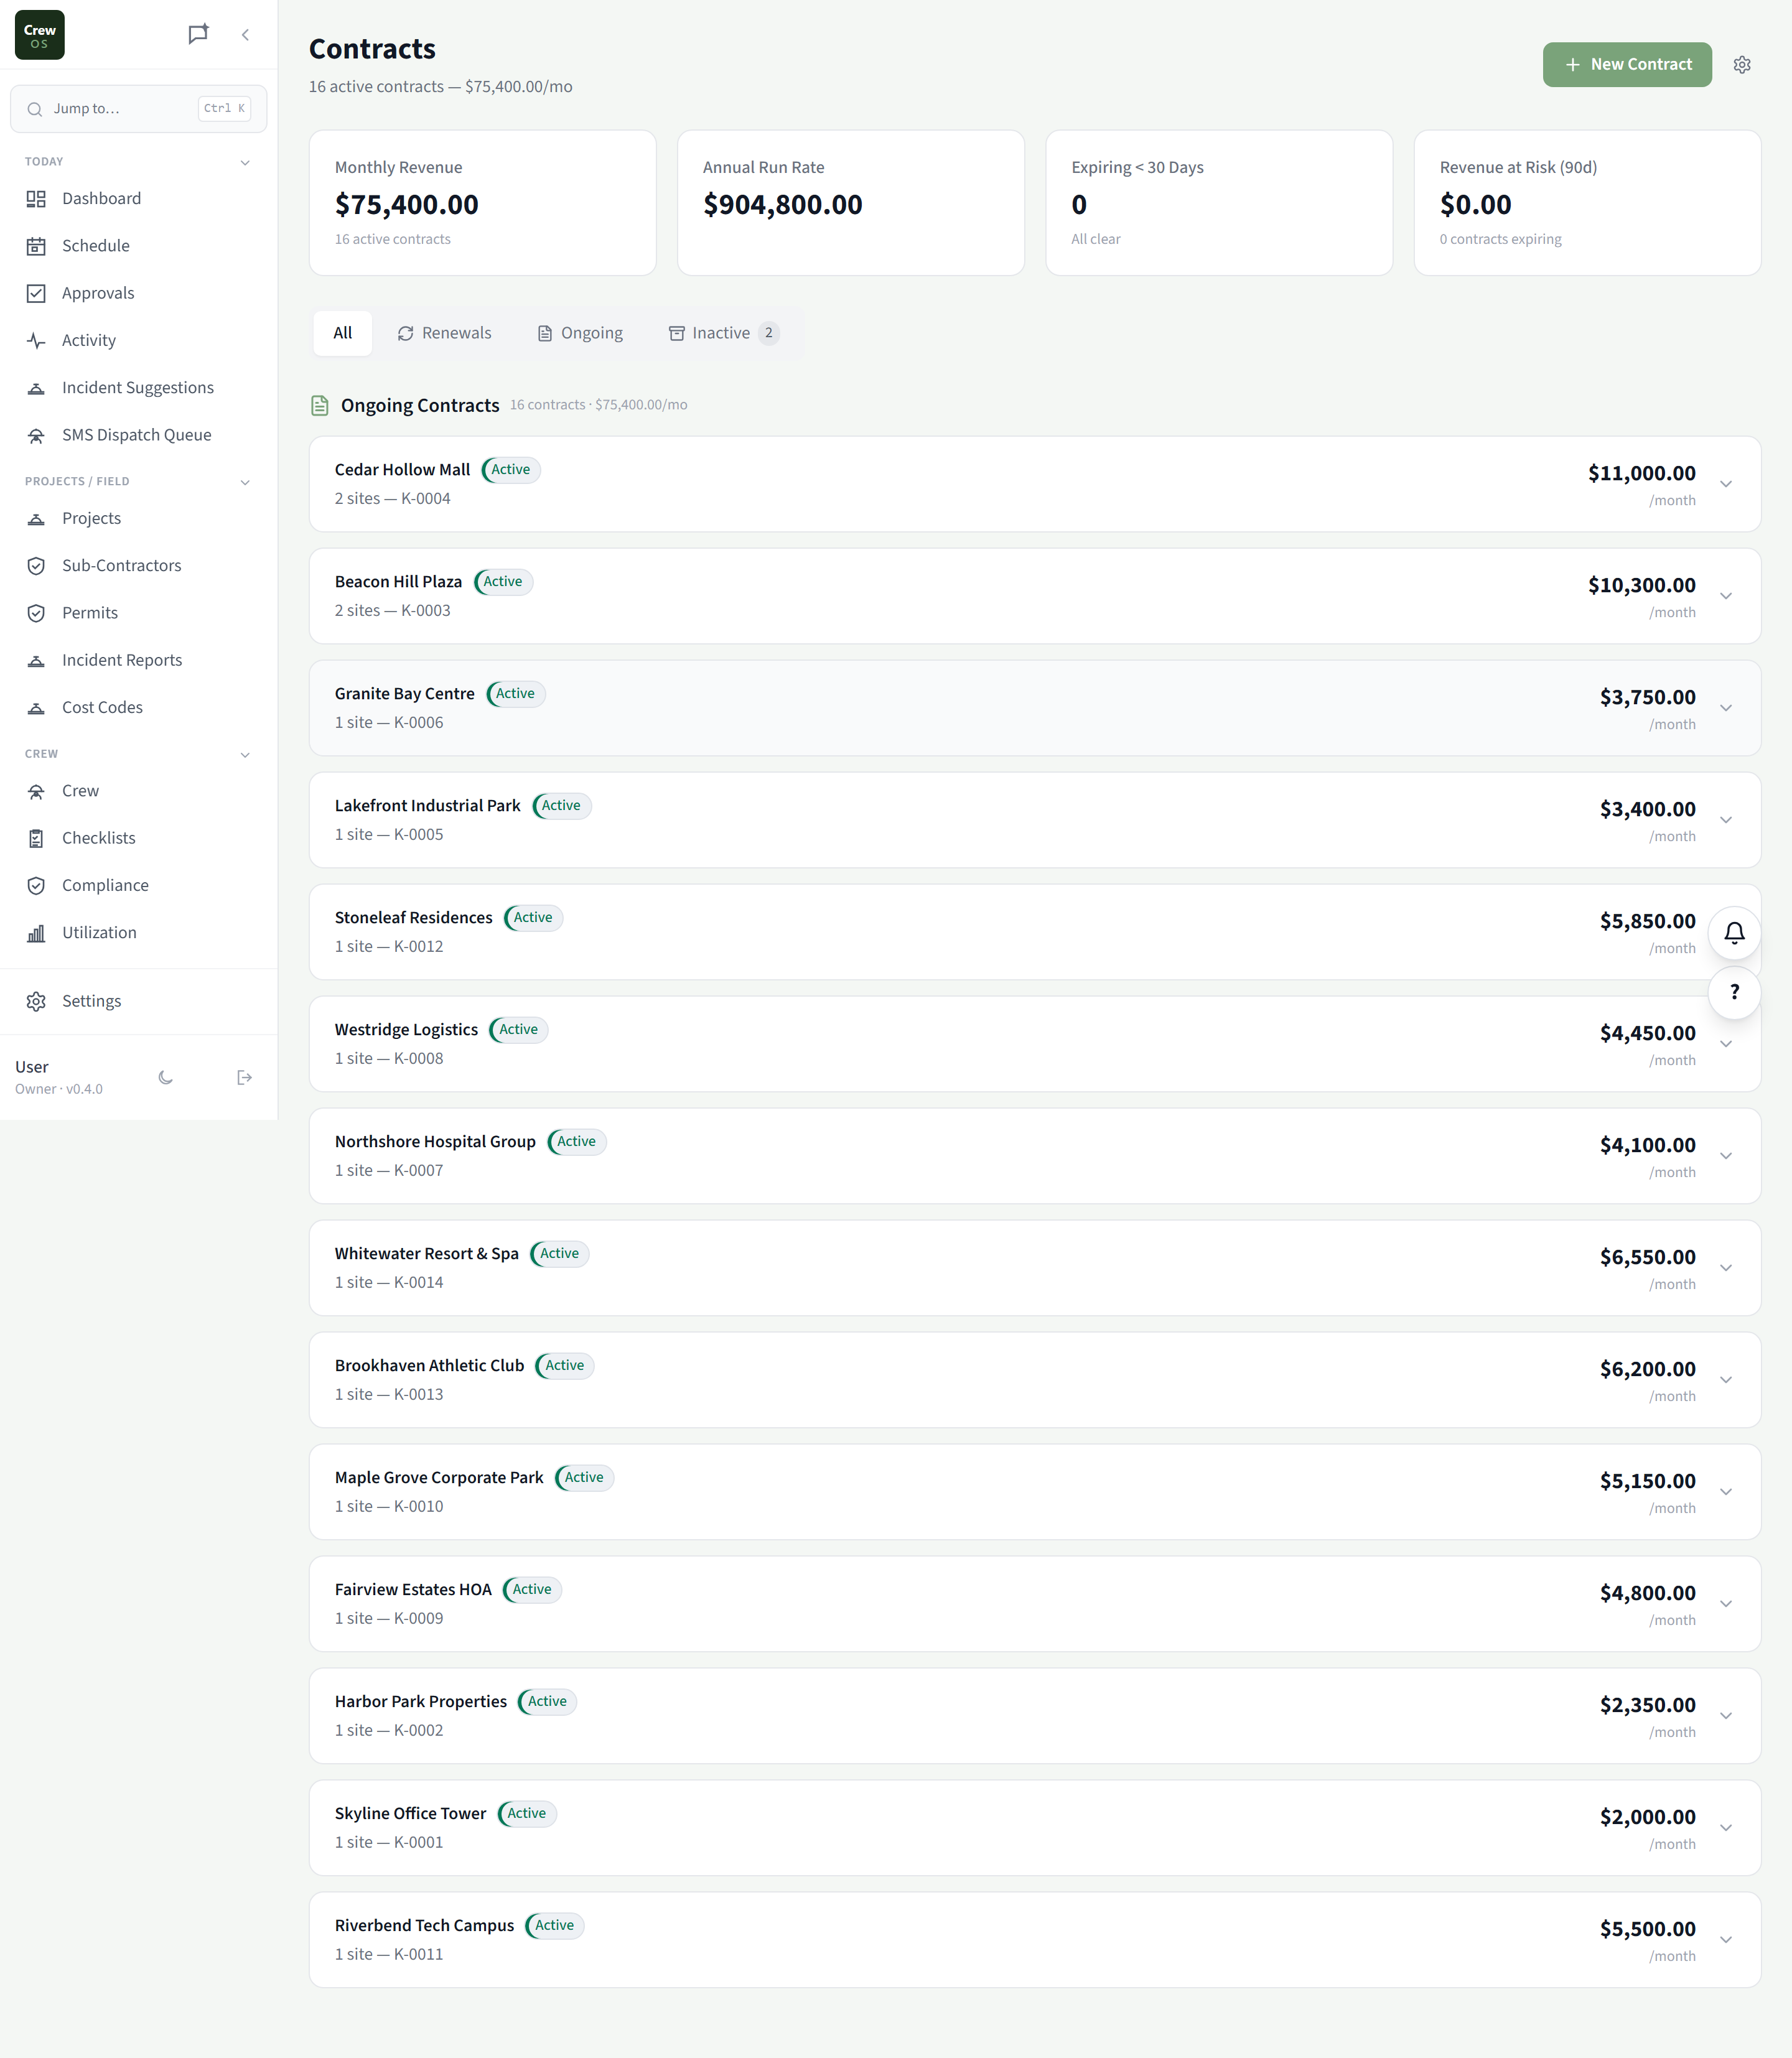
Task: Click the $904,800.00 annual run rate value
Action: coord(782,205)
